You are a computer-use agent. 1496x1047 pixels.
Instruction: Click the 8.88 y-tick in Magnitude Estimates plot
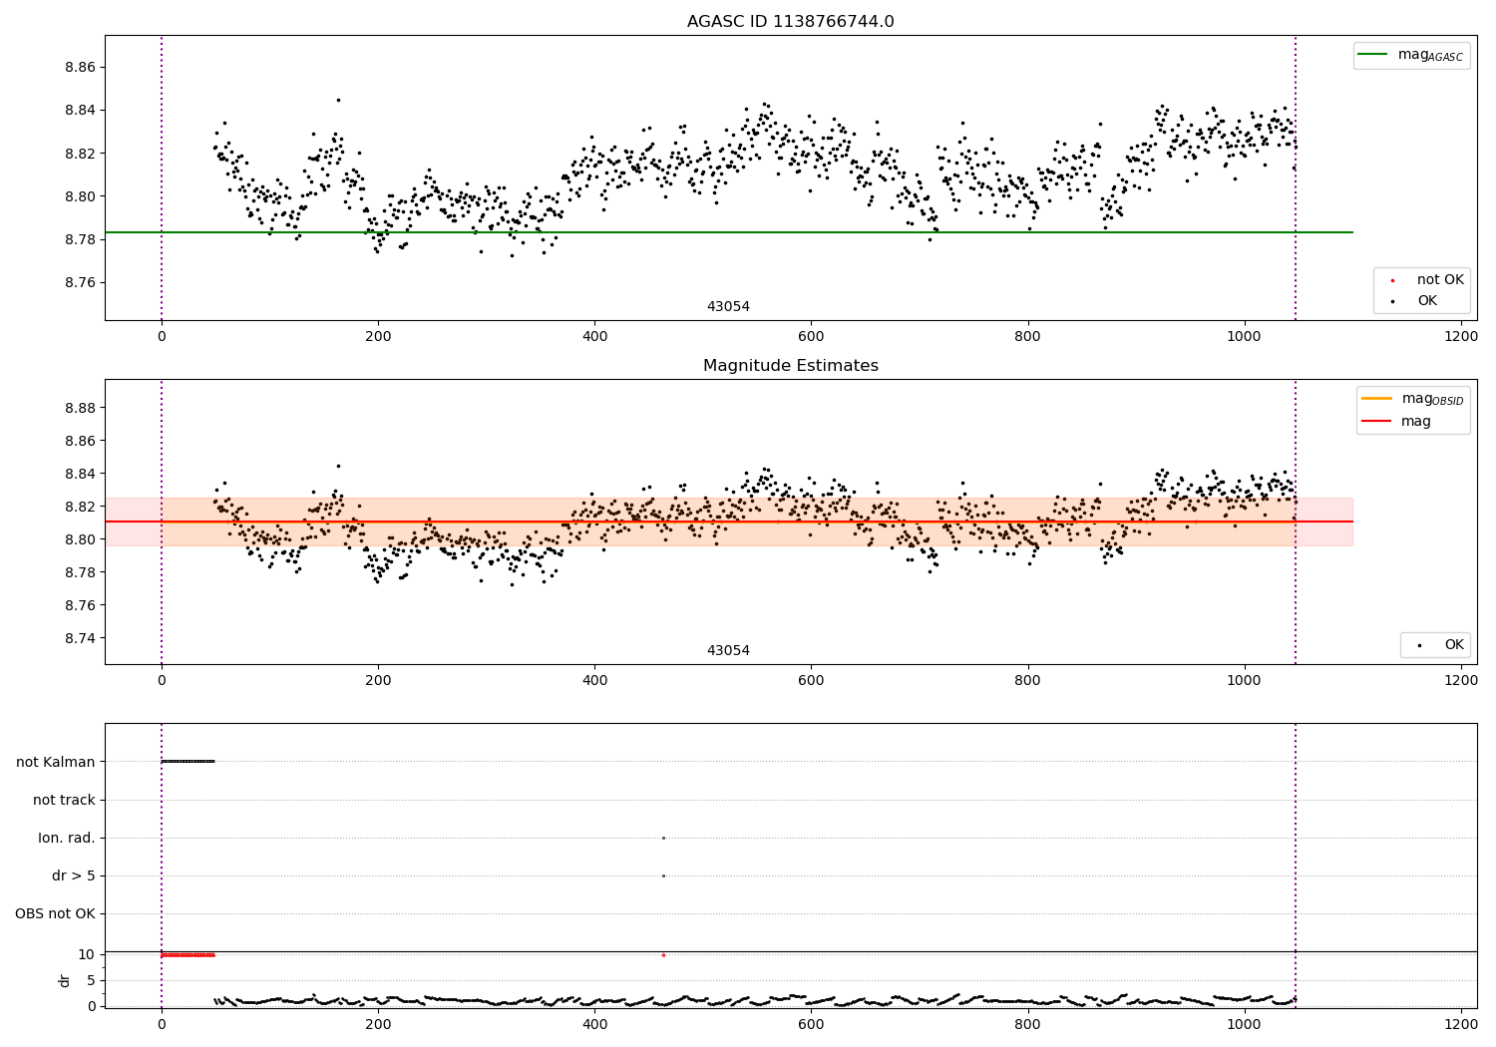(x=80, y=408)
